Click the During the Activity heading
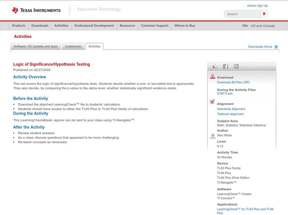Viewport: 288px width, 215px height. coord(31,113)
